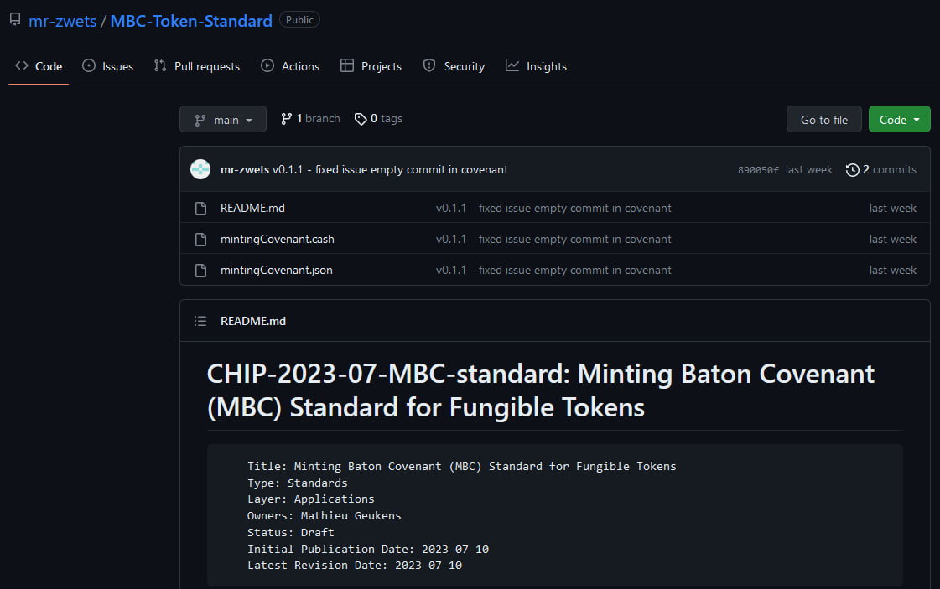Click the 'Owners: Mathieu Geukens' line

pos(325,515)
